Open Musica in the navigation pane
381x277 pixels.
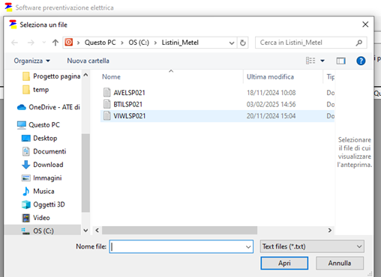click(x=38, y=191)
